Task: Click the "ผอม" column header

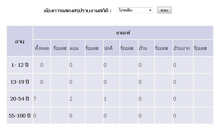Action: (74, 48)
